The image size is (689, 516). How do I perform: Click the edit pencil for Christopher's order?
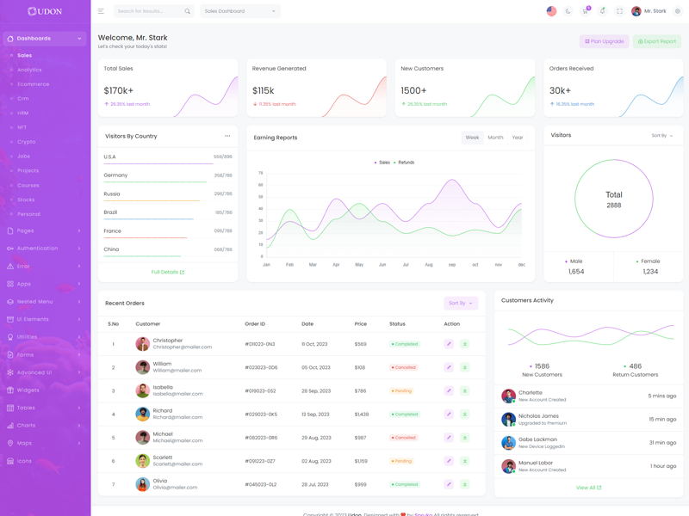pos(449,344)
